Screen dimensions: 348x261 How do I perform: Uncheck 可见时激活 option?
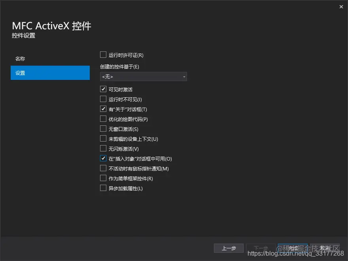tap(103, 89)
